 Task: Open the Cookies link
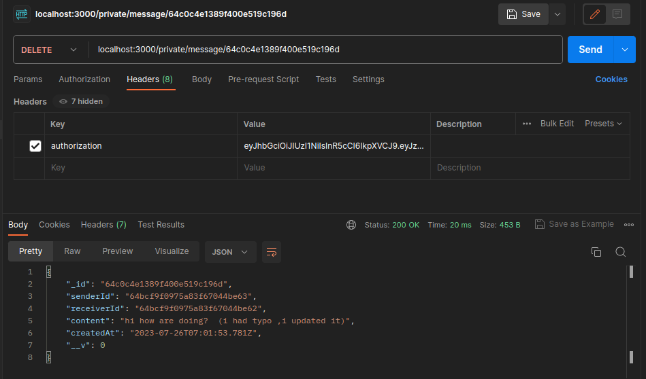point(611,79)
